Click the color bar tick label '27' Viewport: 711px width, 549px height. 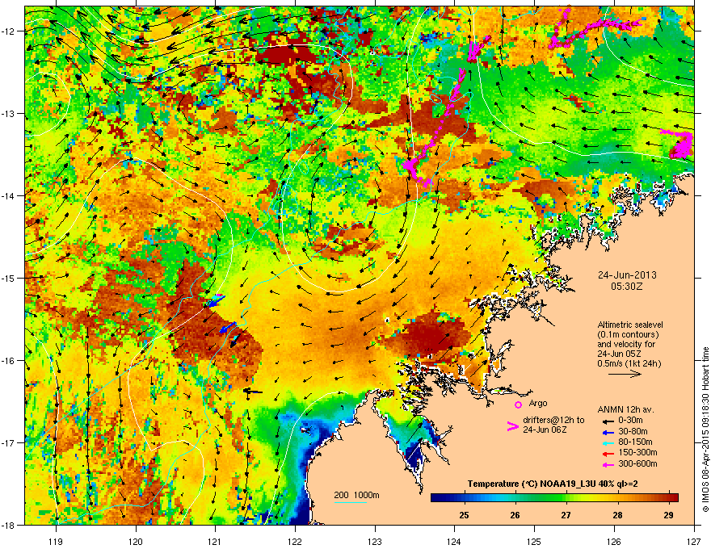click(x=566, y=515)
